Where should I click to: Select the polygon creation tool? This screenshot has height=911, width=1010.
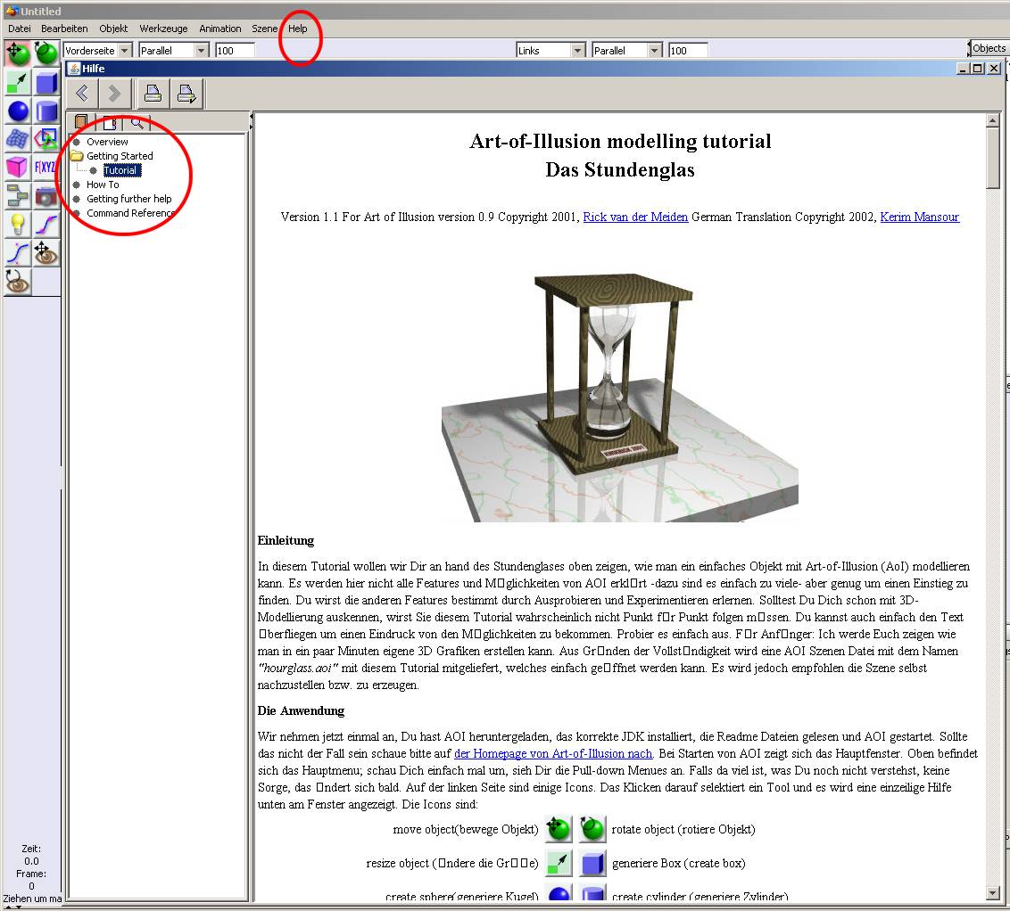click(46, 138)
